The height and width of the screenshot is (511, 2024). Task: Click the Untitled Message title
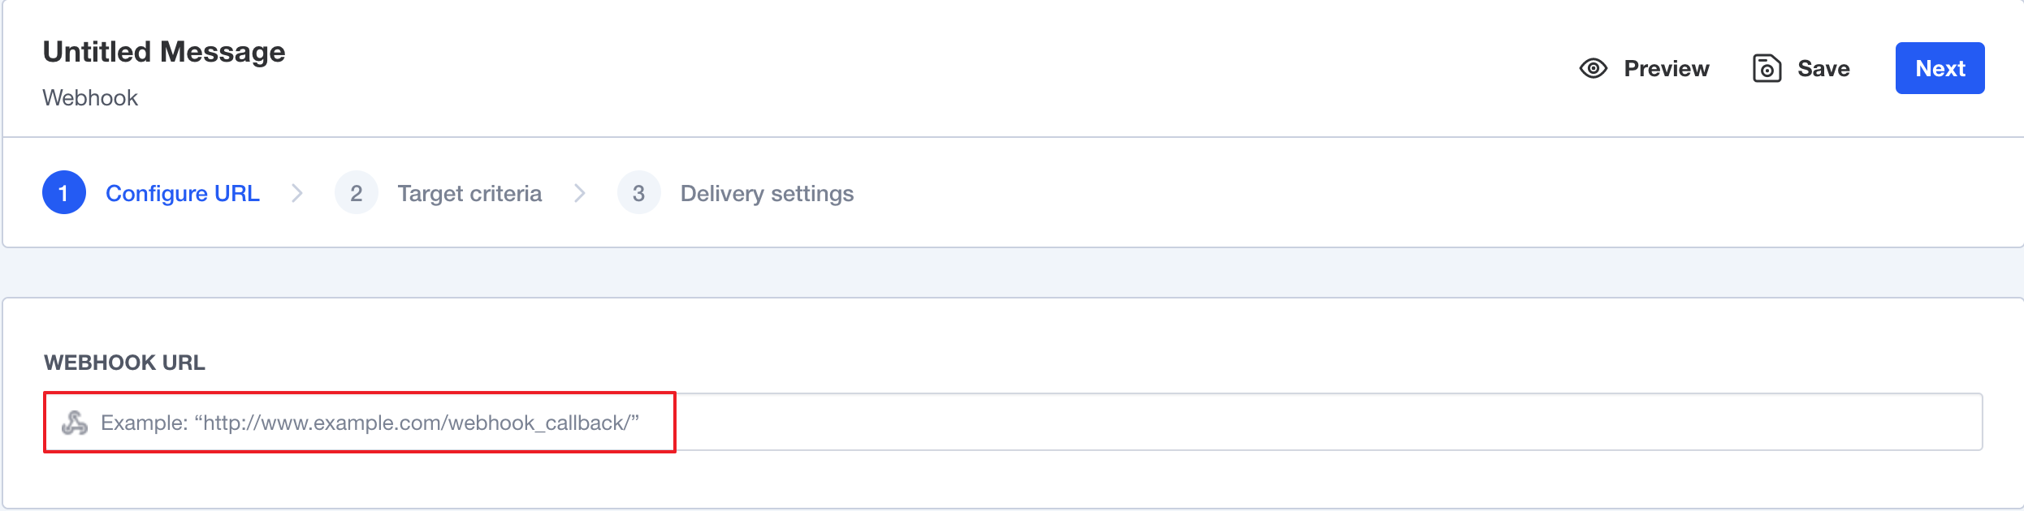click(164, 52)
